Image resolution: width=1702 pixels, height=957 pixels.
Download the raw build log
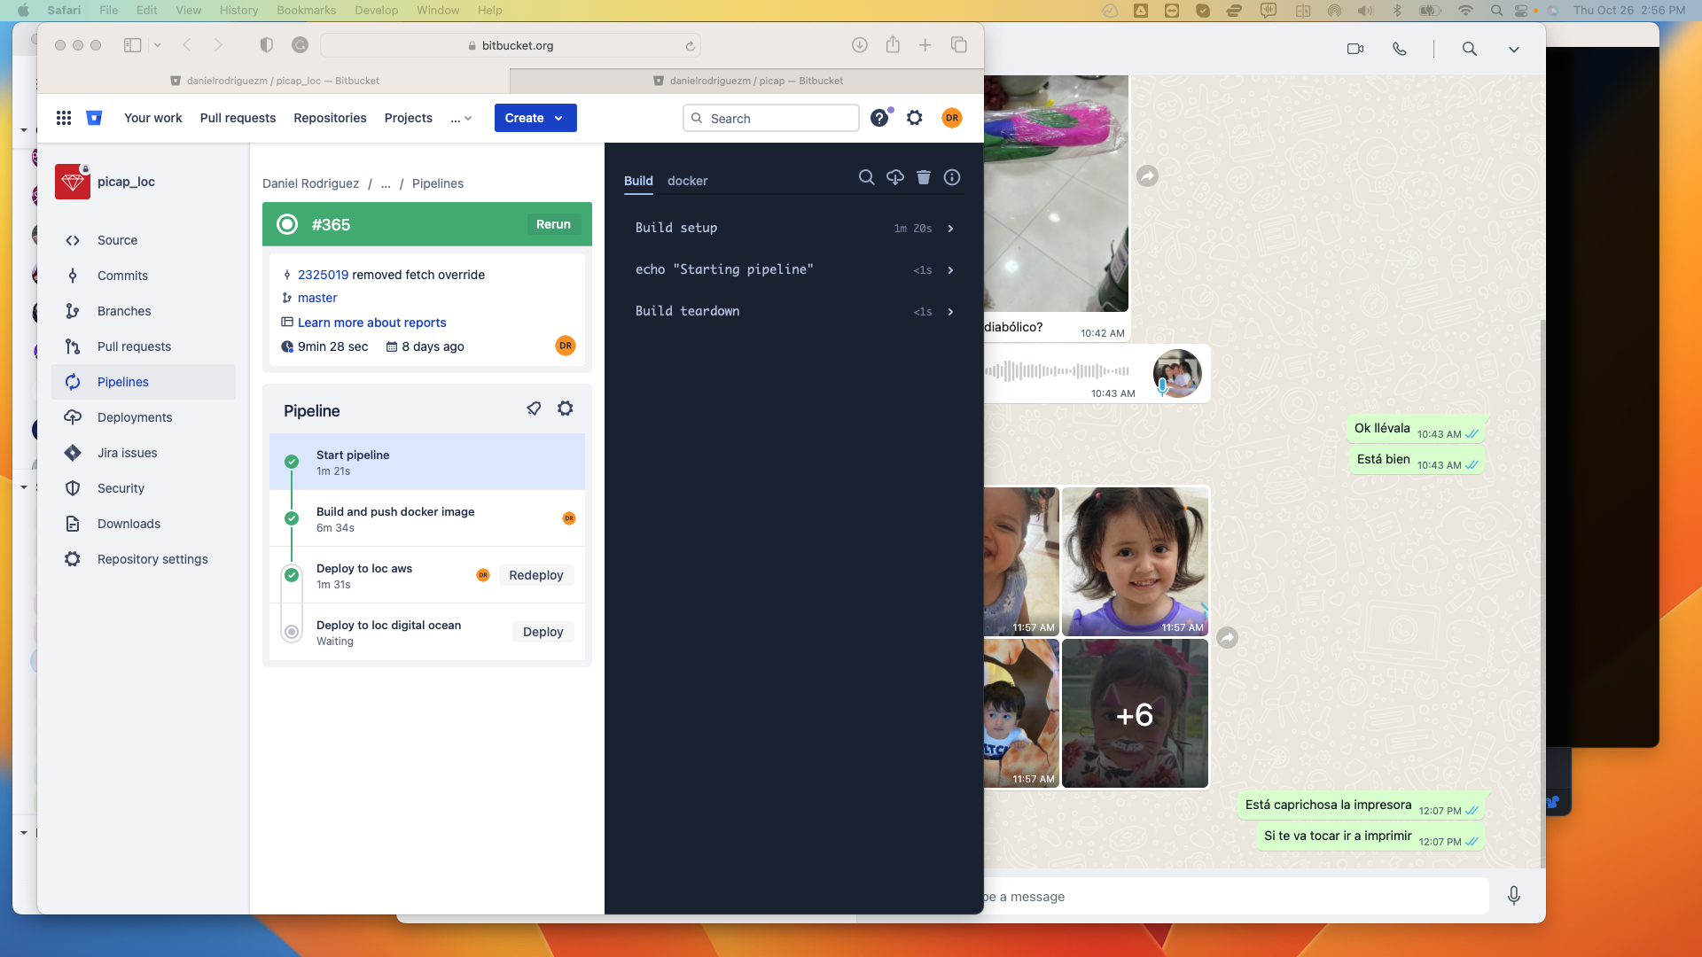coord(894,177)
